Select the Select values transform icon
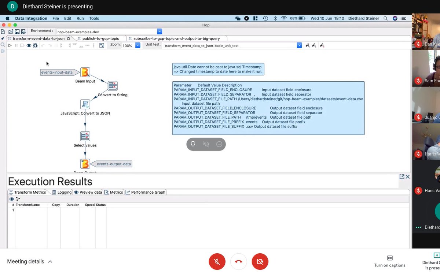 click(85, 137)
